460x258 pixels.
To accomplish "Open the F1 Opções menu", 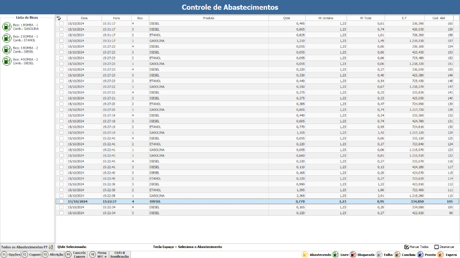I will pyautogui.click(x=10, y=255).
